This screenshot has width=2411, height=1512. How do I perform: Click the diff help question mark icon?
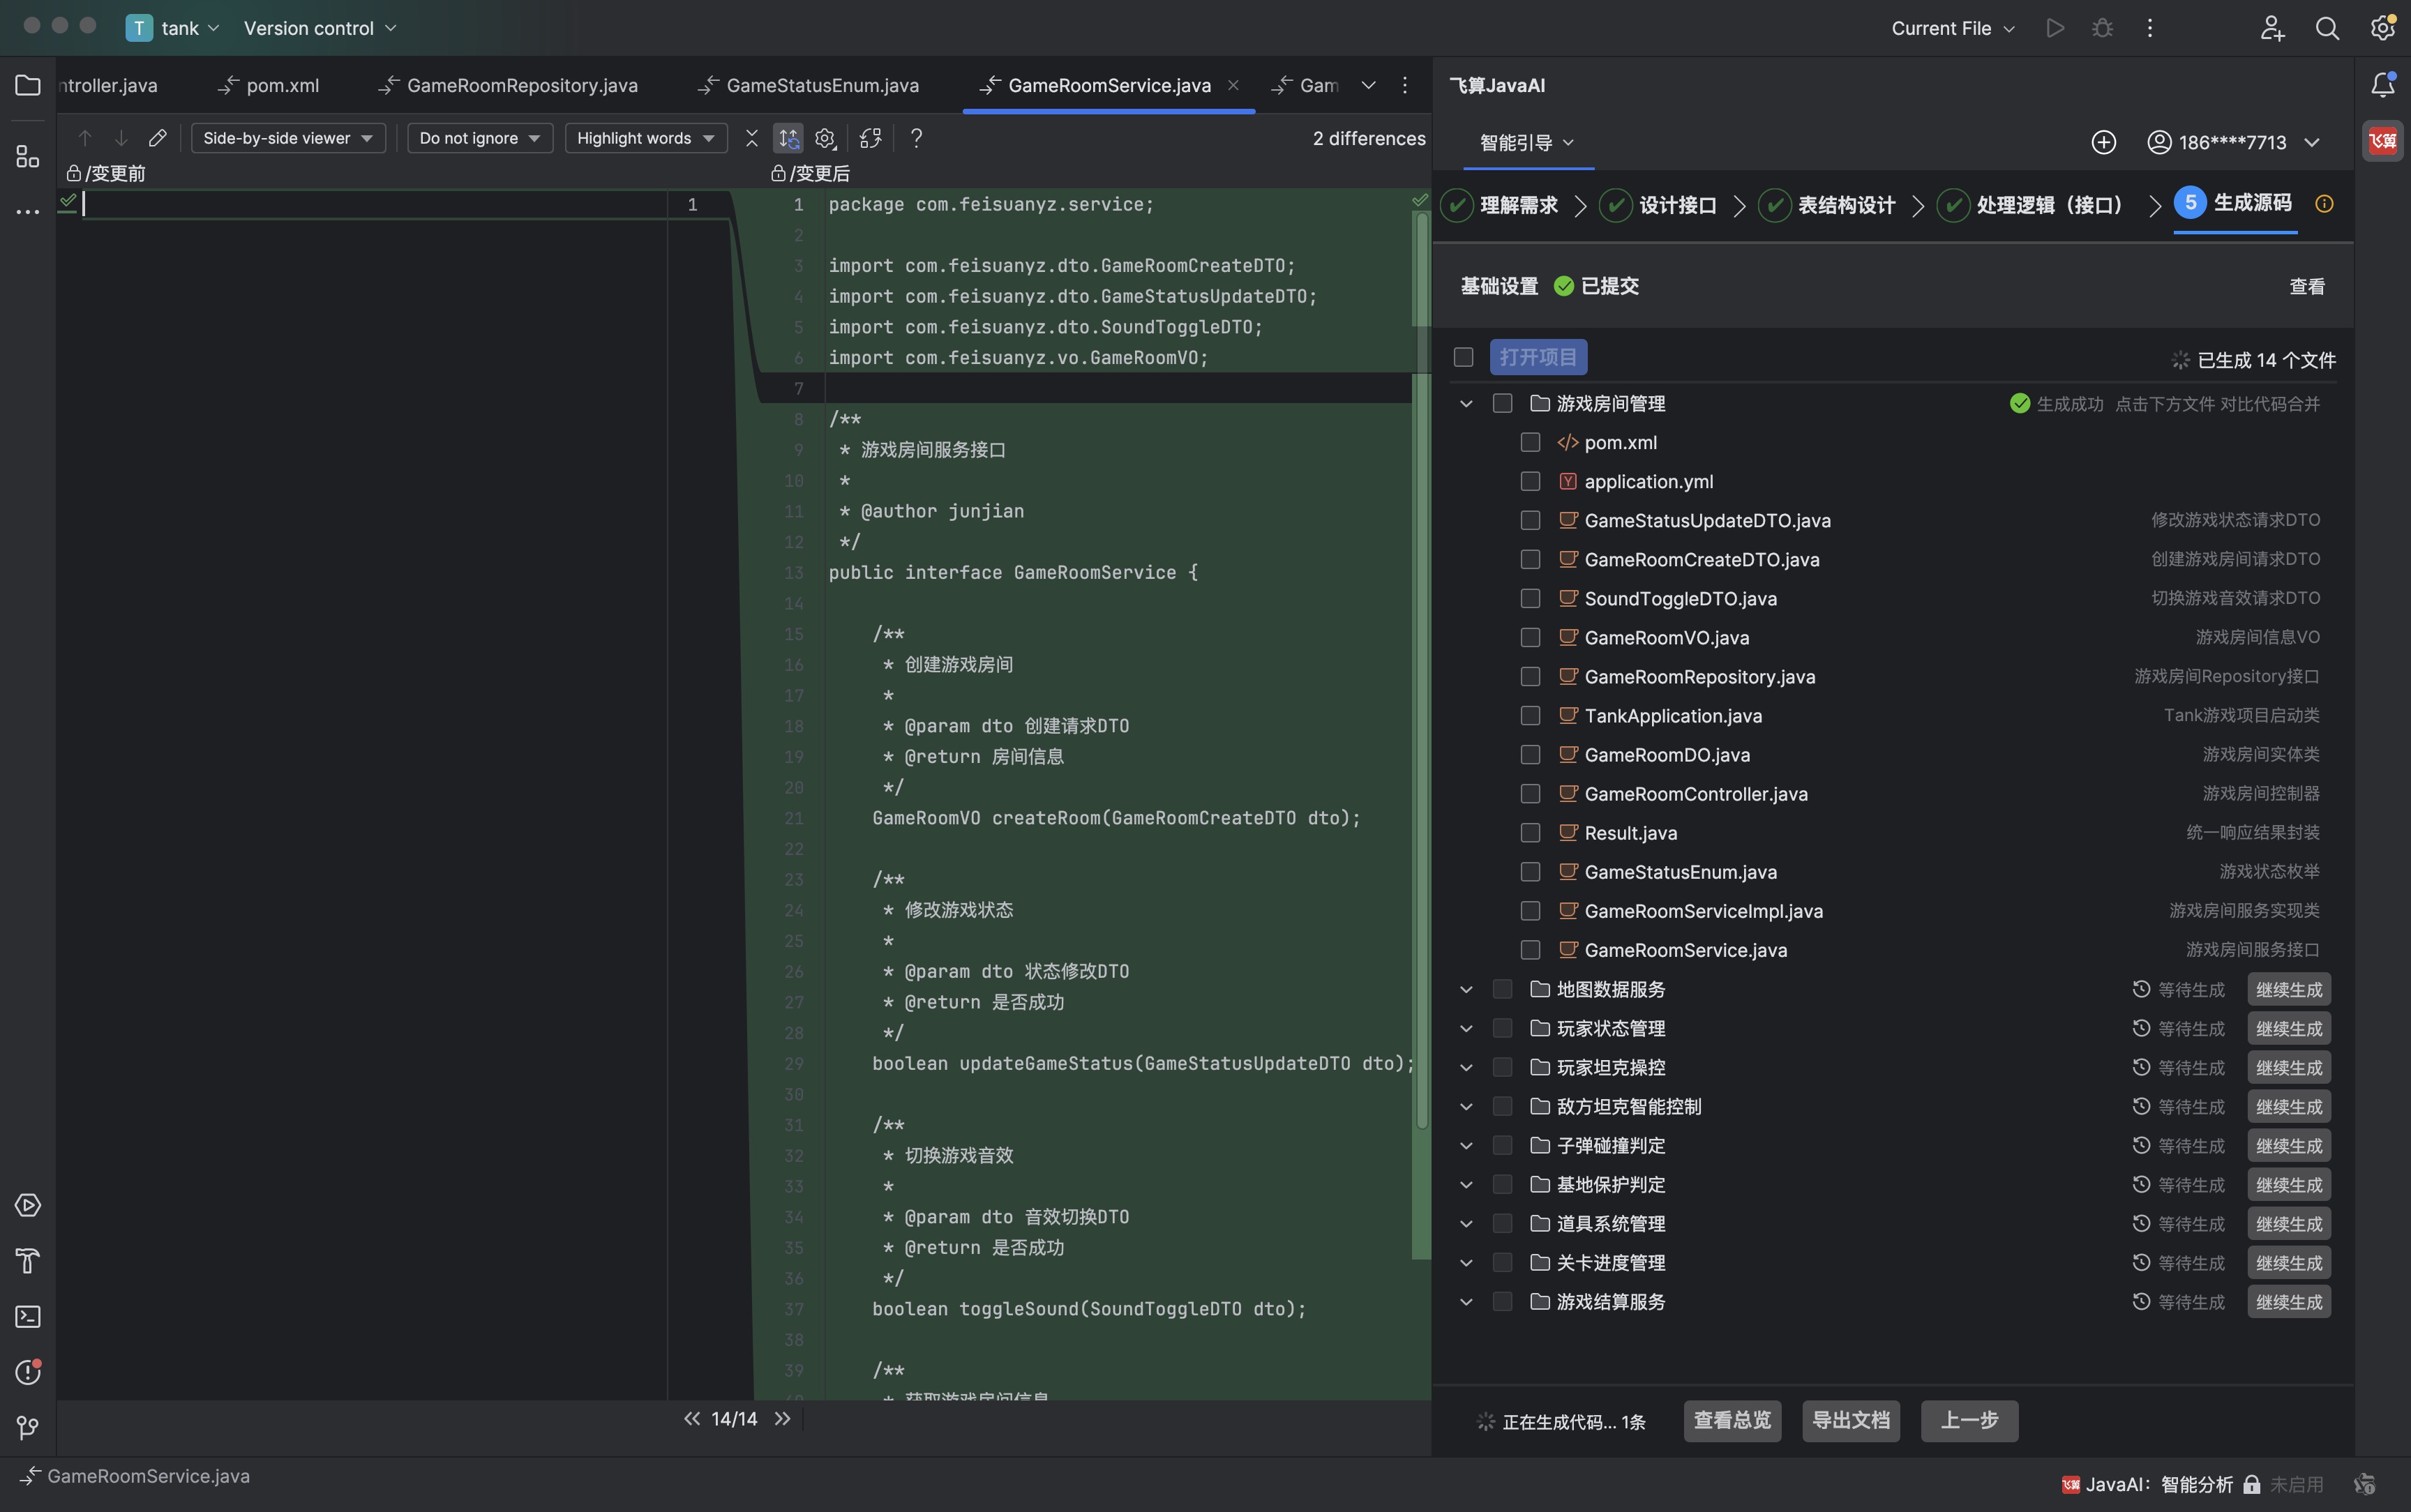click(x=916, y=138)
